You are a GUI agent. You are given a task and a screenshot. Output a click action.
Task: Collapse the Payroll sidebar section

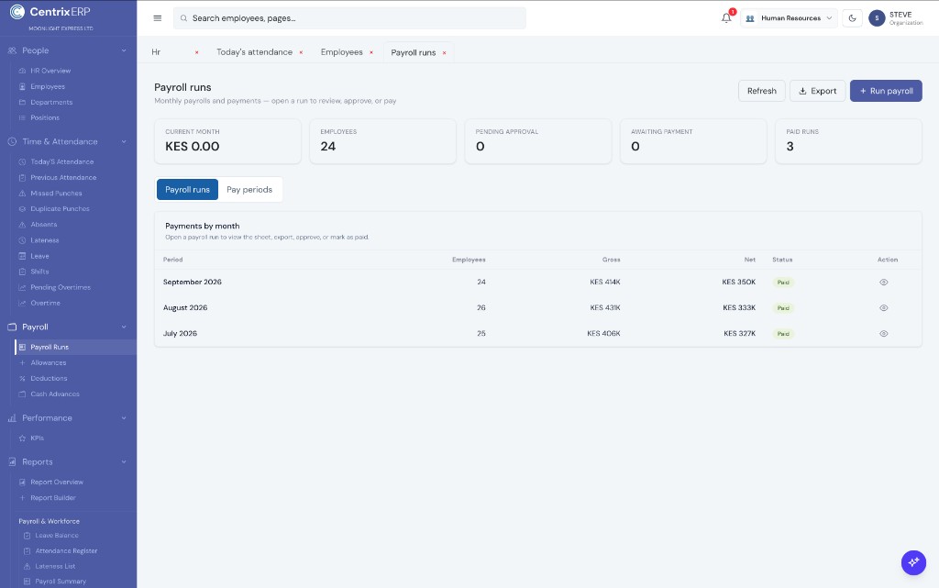[x=124, y=327]
